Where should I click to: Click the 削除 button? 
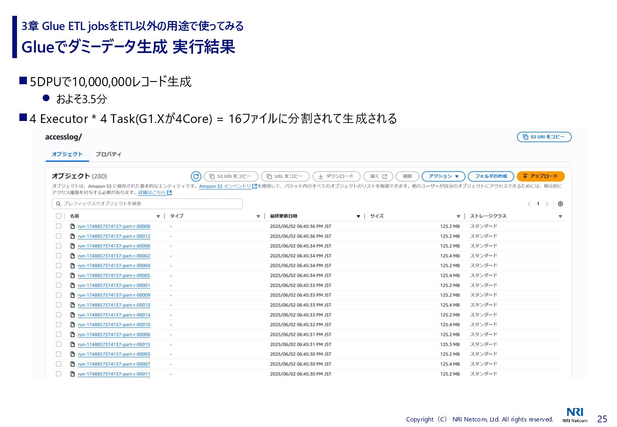click(x=407, y=176)
